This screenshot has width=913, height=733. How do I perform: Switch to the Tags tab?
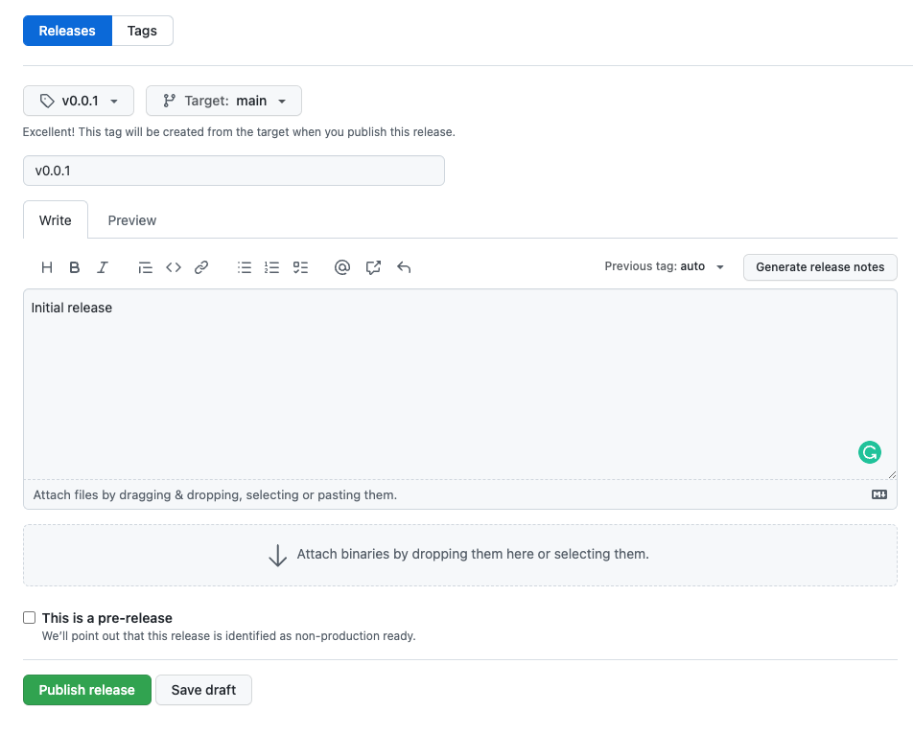tap(142, 31)
